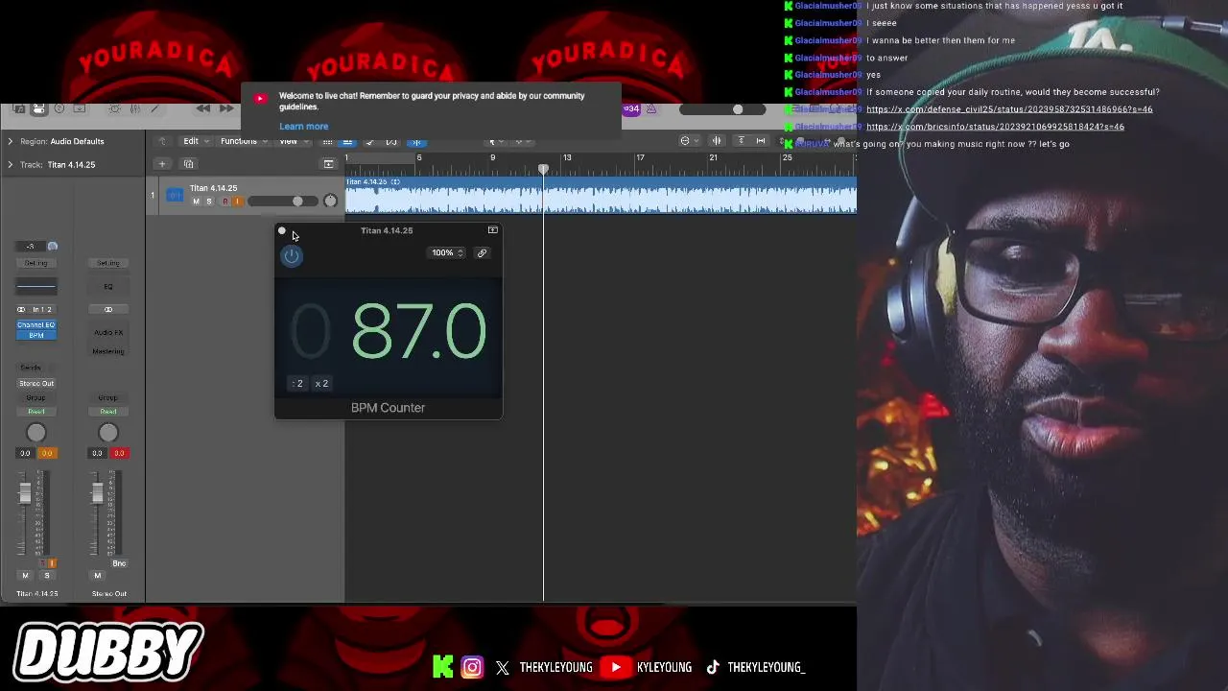Mute the Titan 4.14.25 track header

coord(197,202)
